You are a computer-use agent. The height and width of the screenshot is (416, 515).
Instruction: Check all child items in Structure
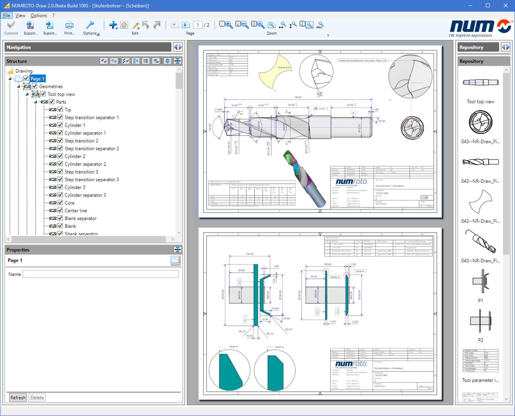click(x=126, y=61)
